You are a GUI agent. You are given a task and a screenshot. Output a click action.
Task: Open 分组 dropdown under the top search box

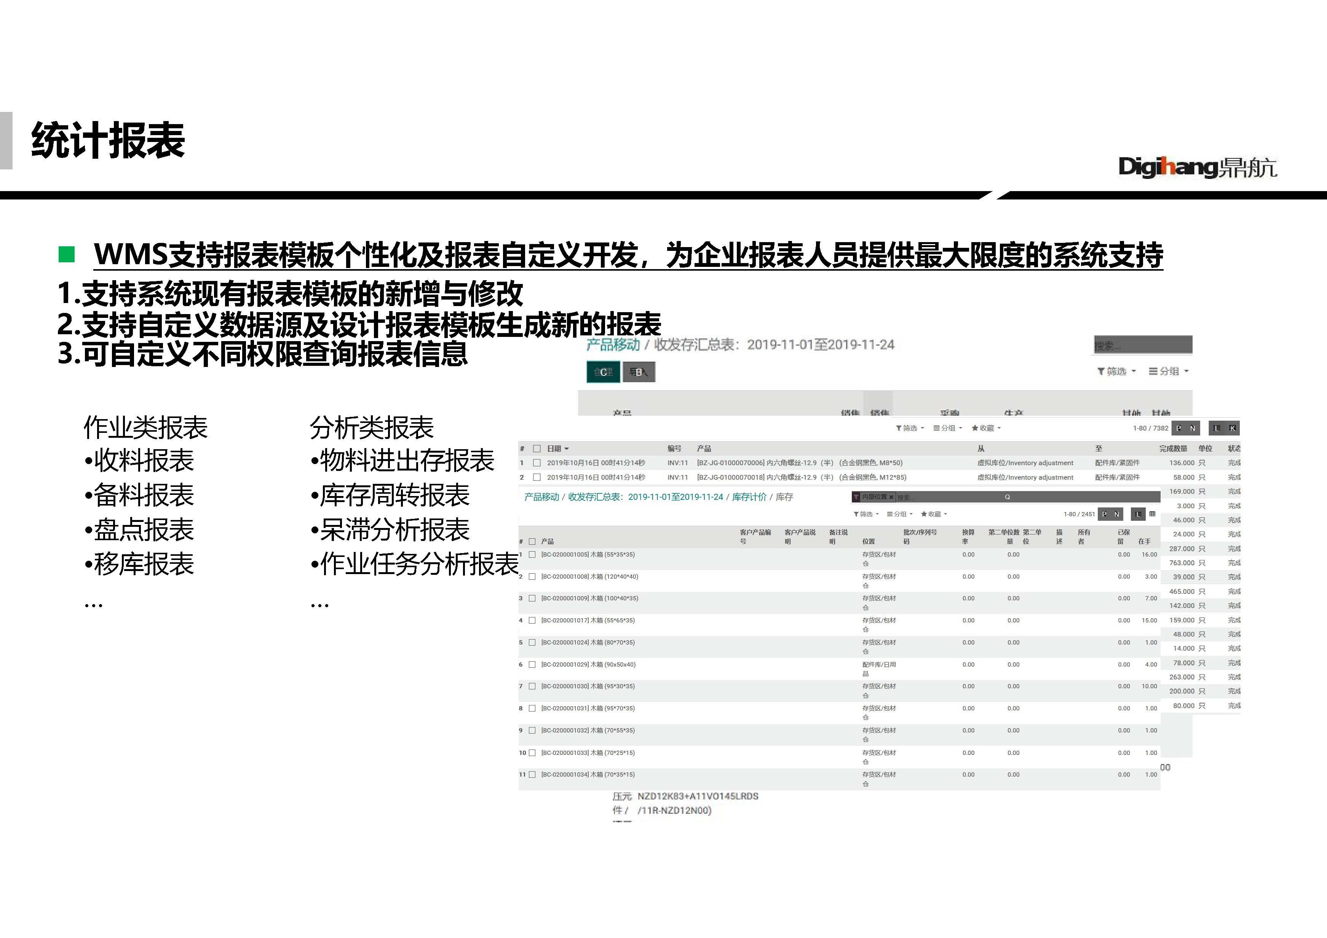click(1169, 371)
